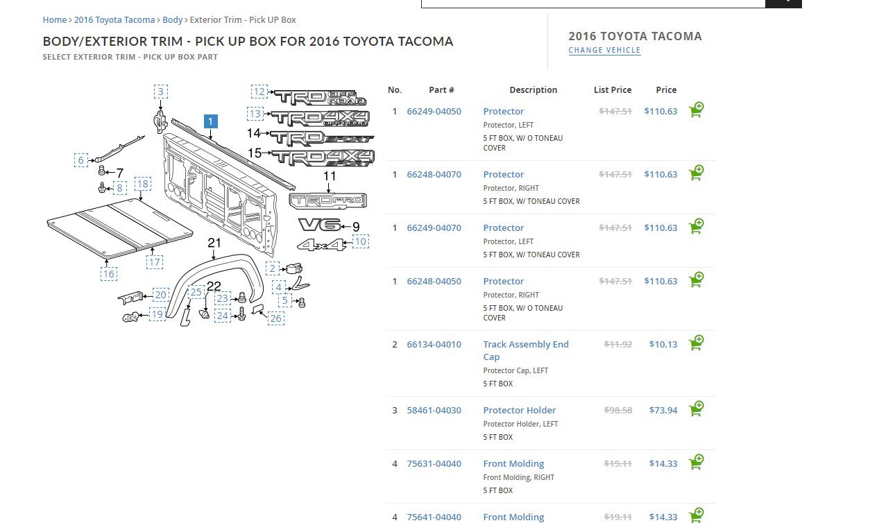The image size is (870, 523).
Task: Open Front Molding link for 75631-04040
Action: pyautogui.click(x=514, y=463)
